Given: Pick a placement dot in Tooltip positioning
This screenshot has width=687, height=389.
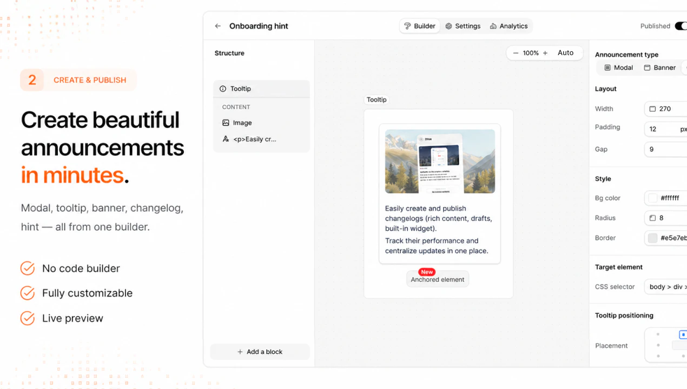Looking at the screenshot, I should point(658,345).
